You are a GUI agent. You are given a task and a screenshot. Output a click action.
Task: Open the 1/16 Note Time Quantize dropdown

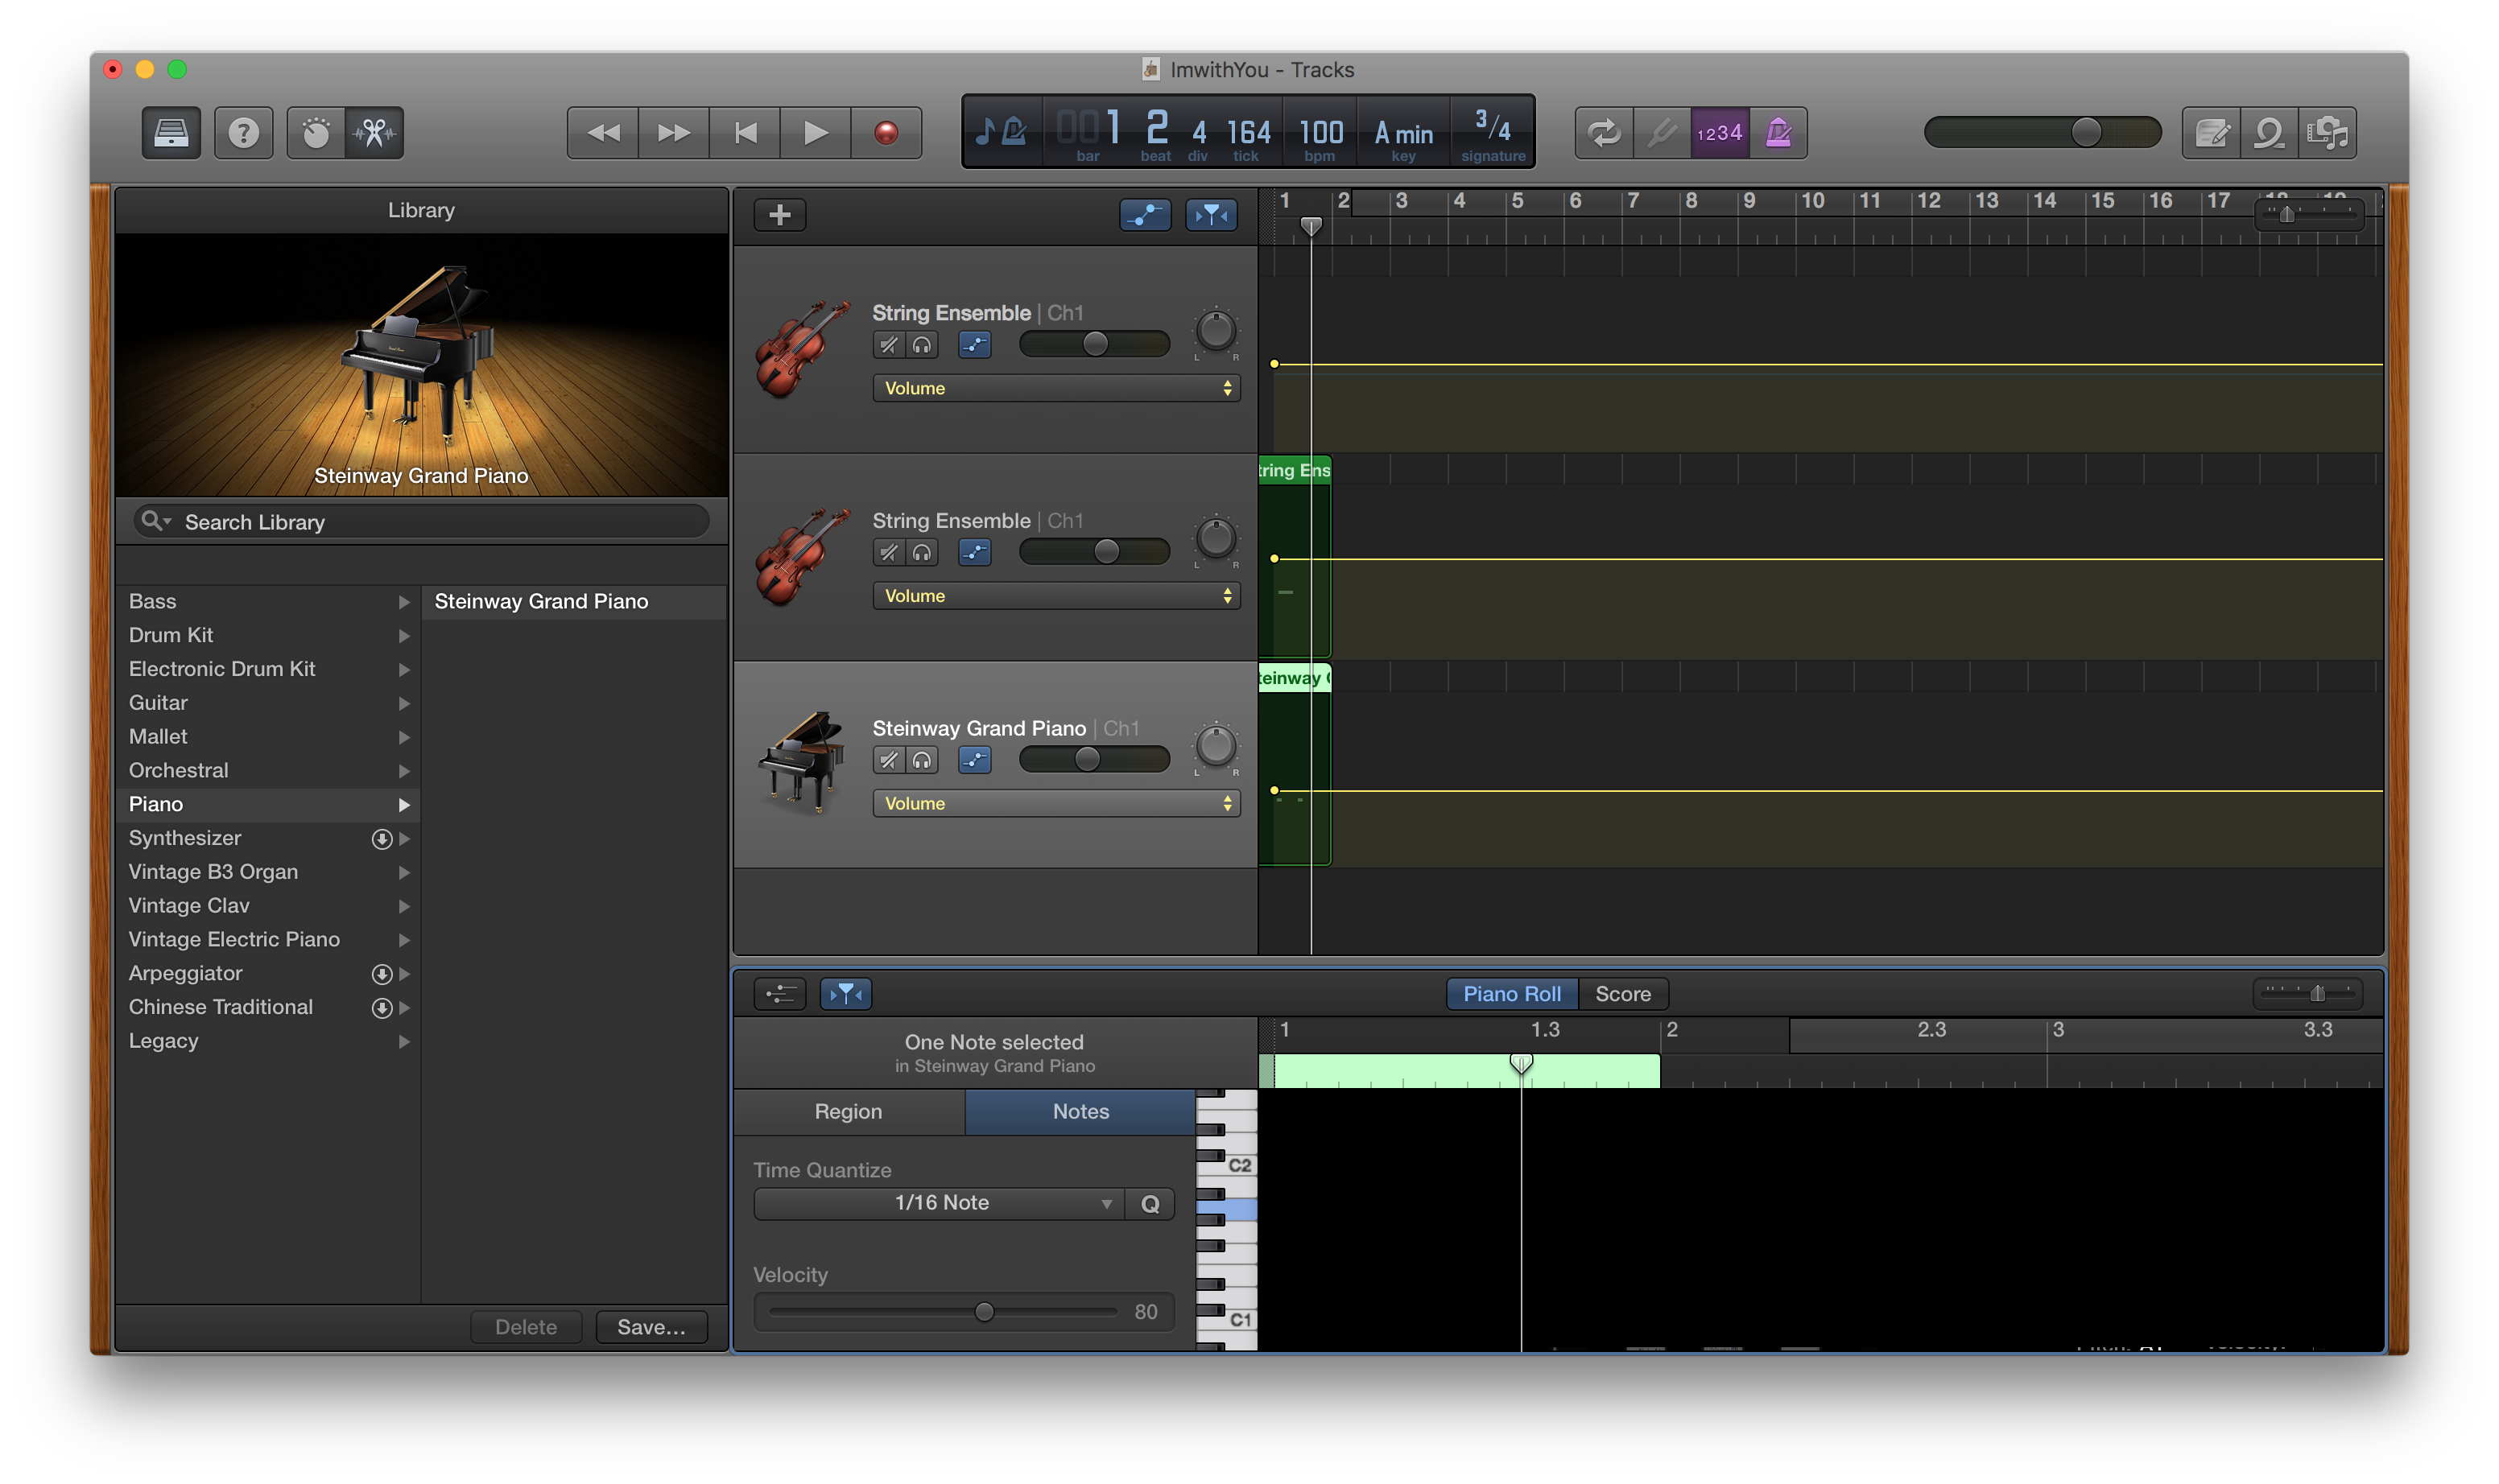940,1203
